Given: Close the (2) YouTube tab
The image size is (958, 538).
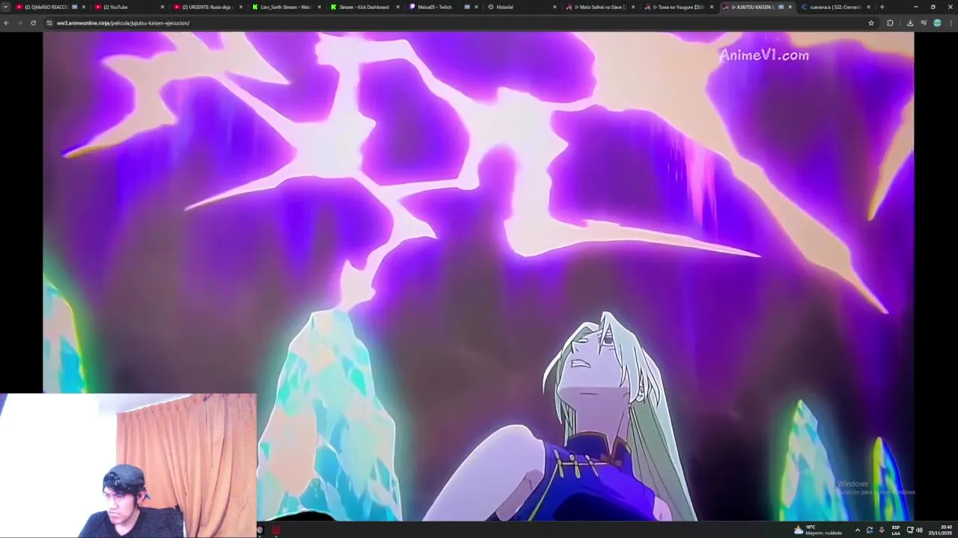Looking at the screenshot, I should pyautogui.click(x=162, y=7).
